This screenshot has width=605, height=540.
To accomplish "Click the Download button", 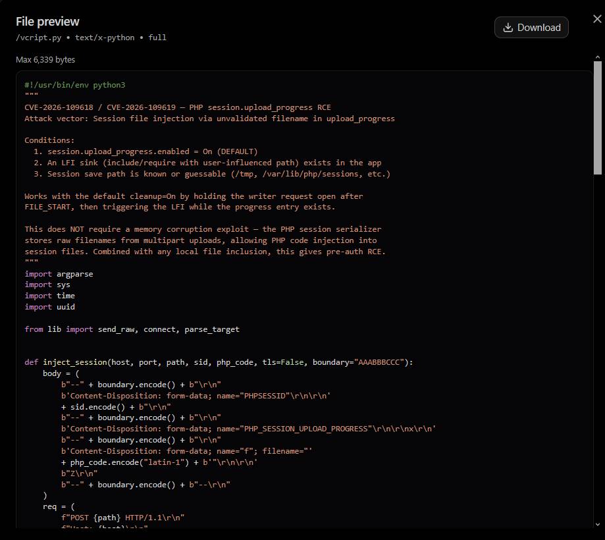I will 531,28.
